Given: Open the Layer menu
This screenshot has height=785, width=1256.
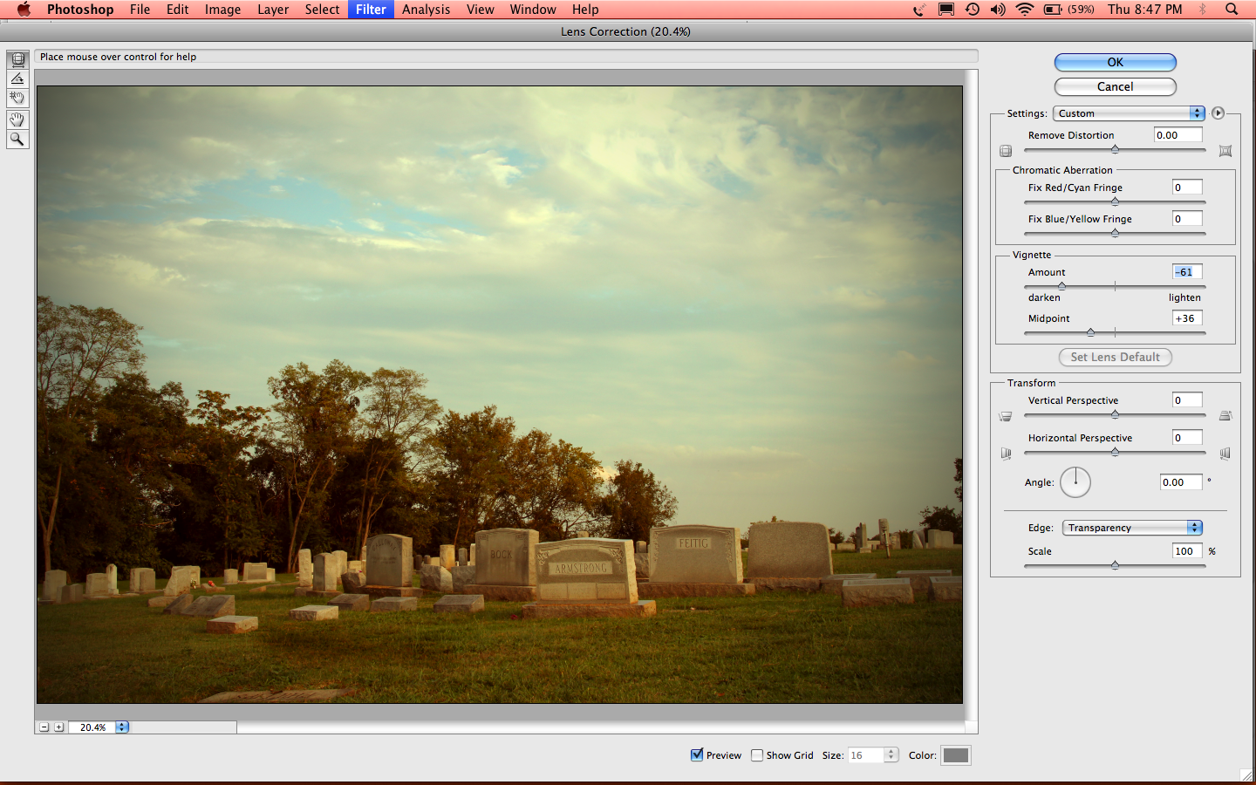Looking at the screenshot, I should click(273, 10).
